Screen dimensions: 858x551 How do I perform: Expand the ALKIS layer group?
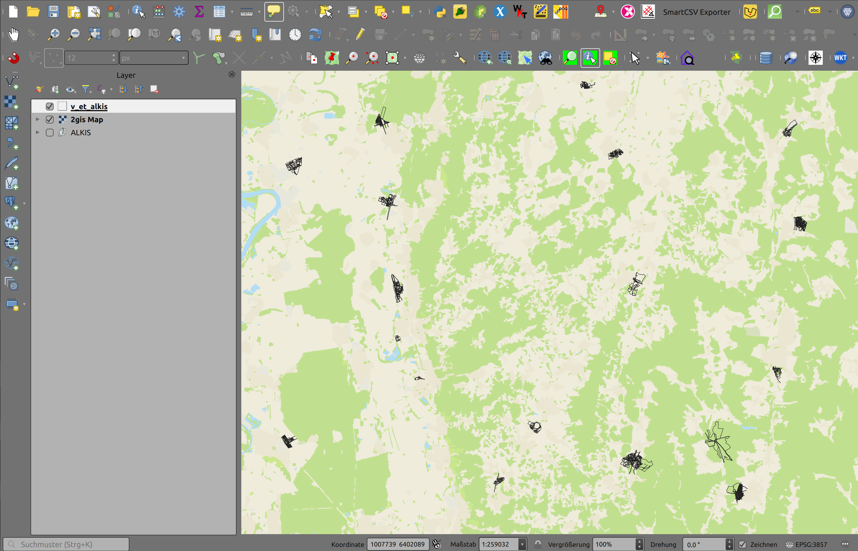(38, 132)
